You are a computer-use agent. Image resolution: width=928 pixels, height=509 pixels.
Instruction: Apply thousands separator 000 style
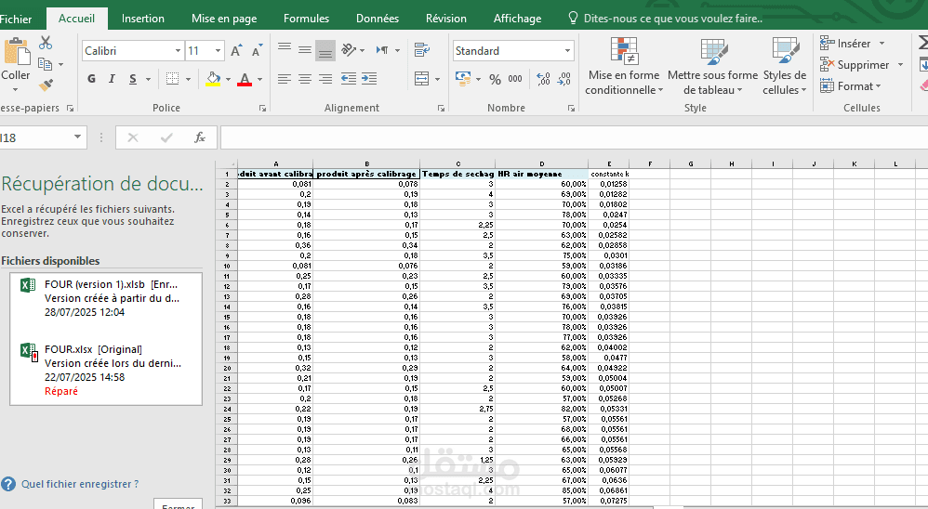515,79
